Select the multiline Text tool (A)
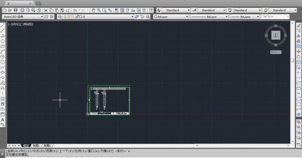Viewport: 302px width, 158px height. 3,120
